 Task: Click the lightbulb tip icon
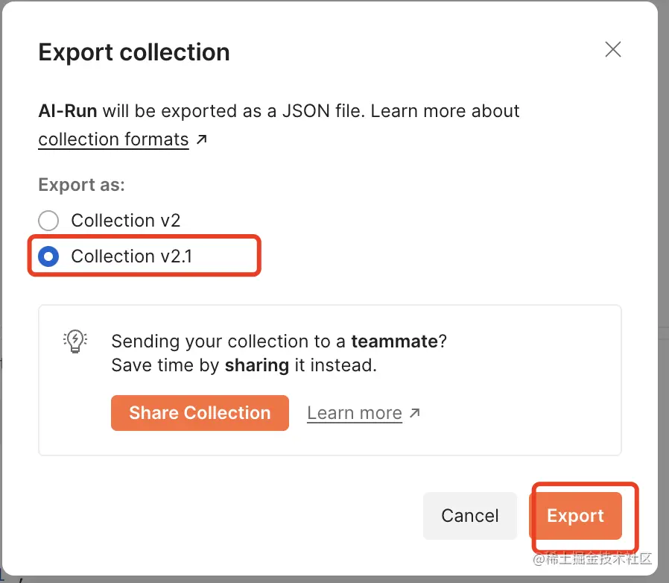75,341
